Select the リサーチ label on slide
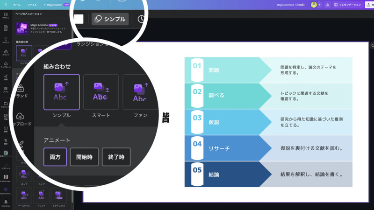This screenshot has height=210, width=374. click(x=219, y=148)
